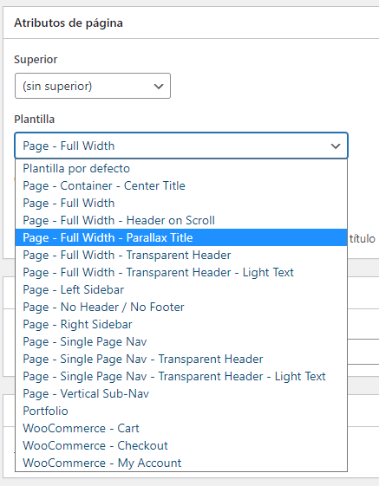This screenshot has width=379, height=486.
Task: Select Page - Right Sidebar template
Action: pyautogui.click(x=181, y=325)
